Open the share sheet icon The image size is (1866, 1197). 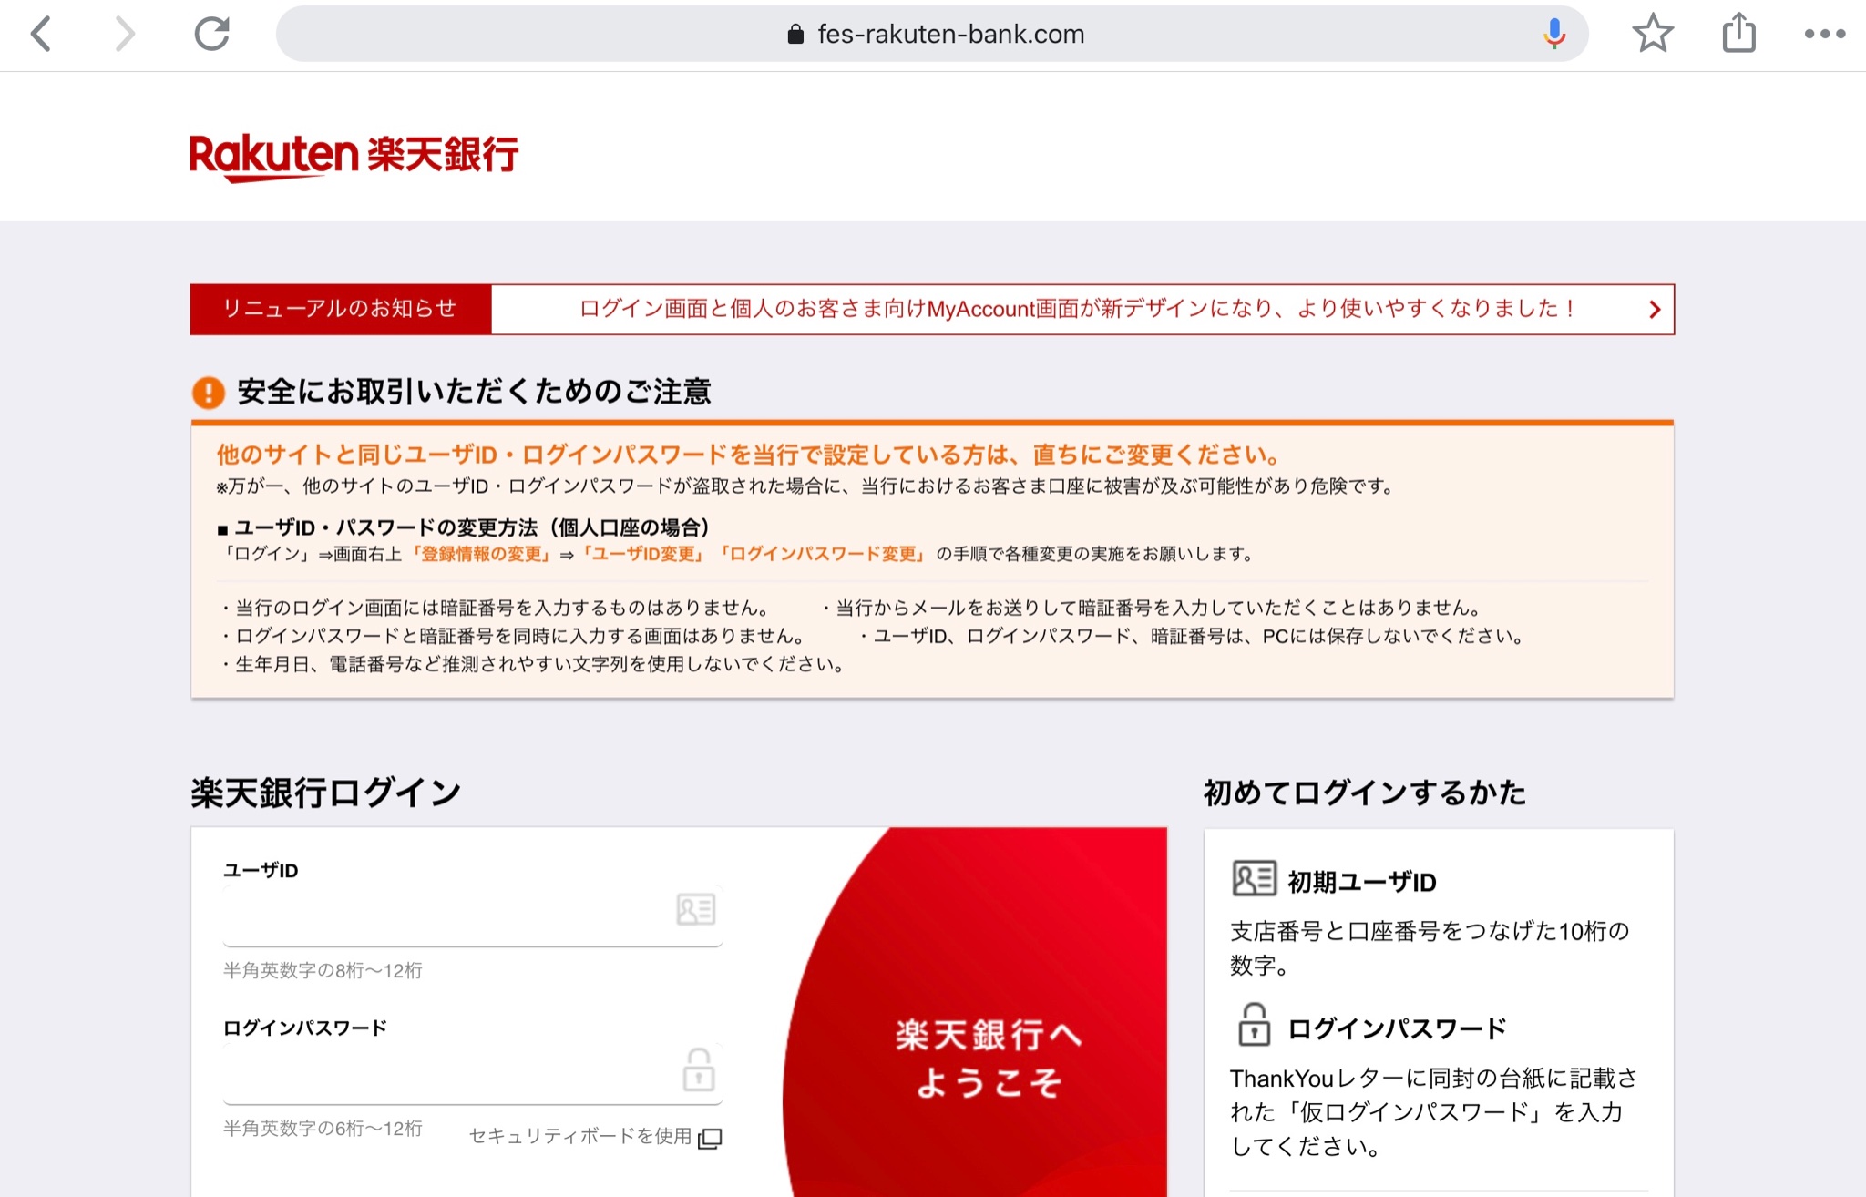click(x=1738, y=33)
